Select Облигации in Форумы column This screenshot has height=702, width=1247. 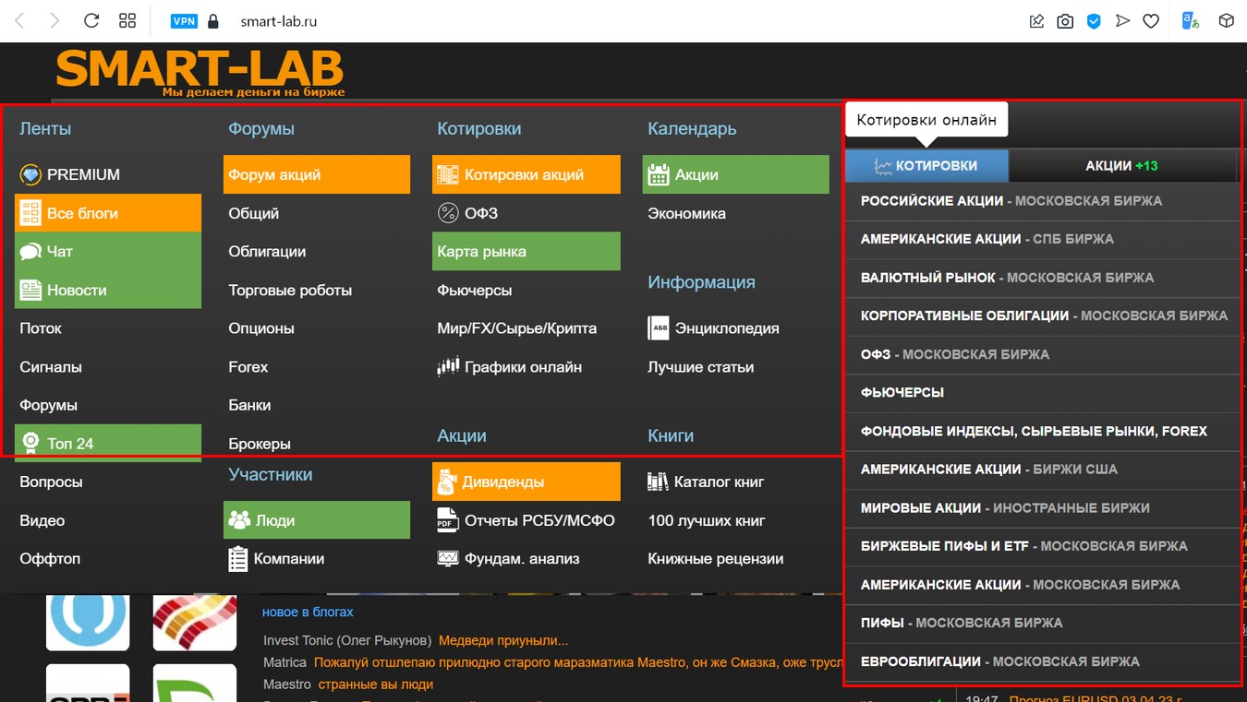point(267,251)
